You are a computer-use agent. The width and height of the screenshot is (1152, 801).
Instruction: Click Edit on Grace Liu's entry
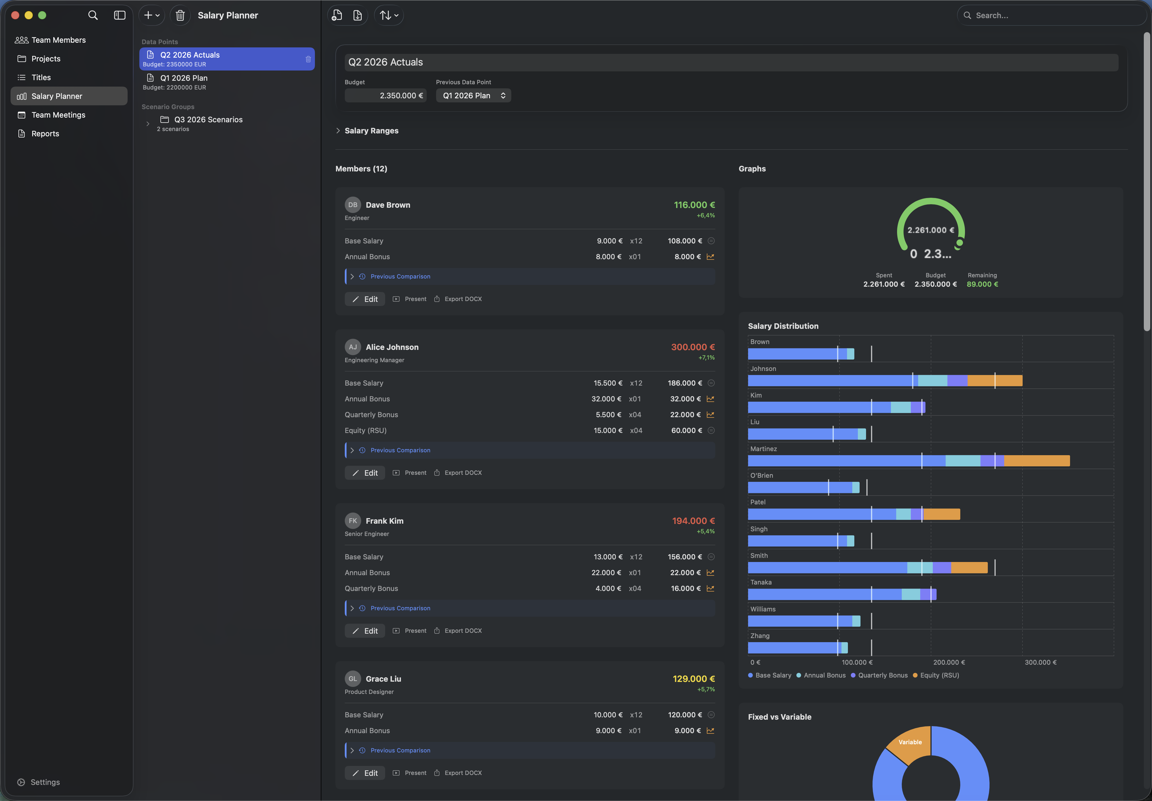pos(365,773)
